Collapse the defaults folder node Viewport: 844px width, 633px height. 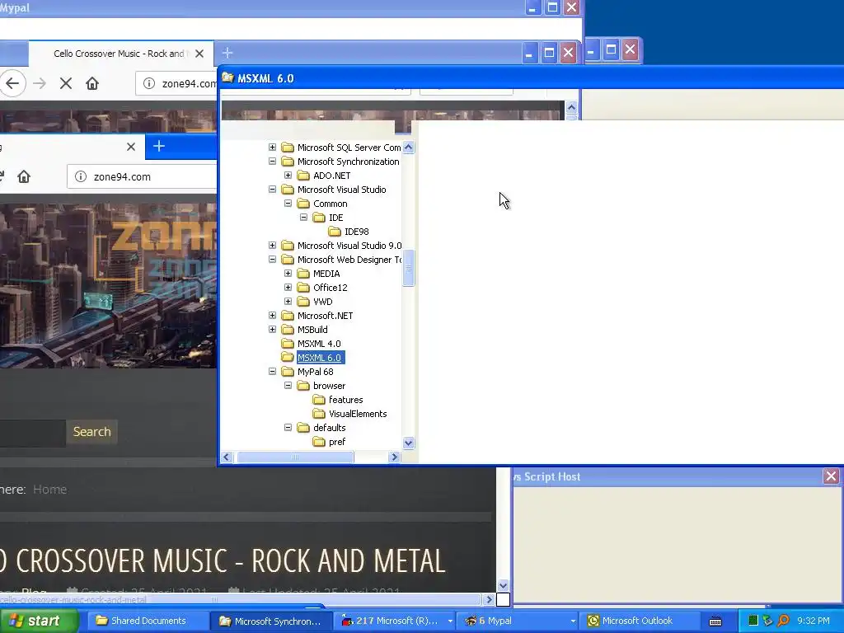(x=288, y=427)
